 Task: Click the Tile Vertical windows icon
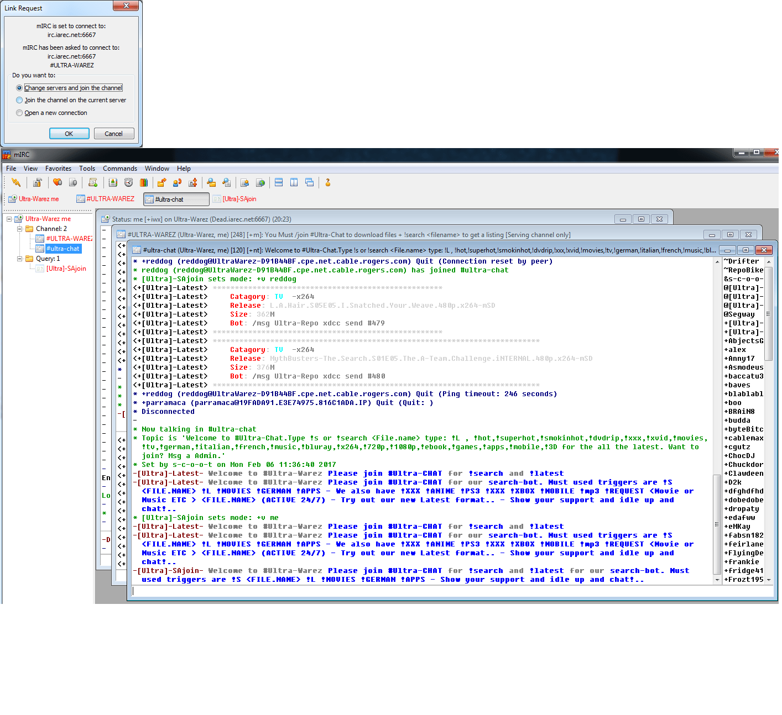point(294,182)
